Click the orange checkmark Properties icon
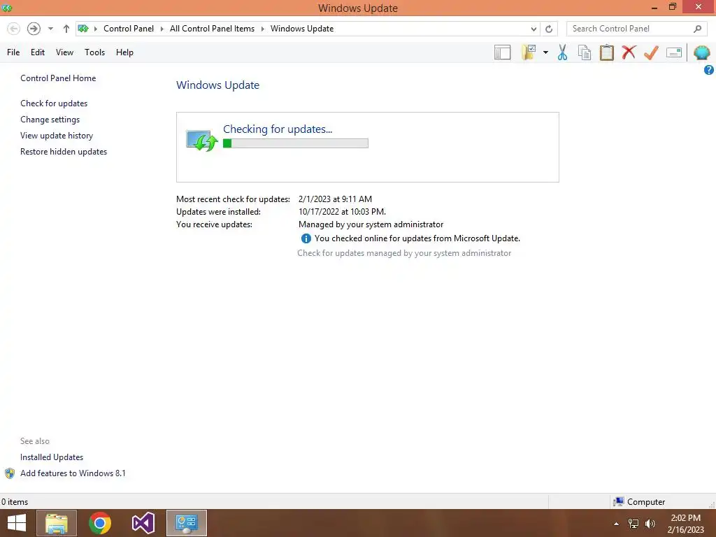The image size is (716, 537). point(651,52)
